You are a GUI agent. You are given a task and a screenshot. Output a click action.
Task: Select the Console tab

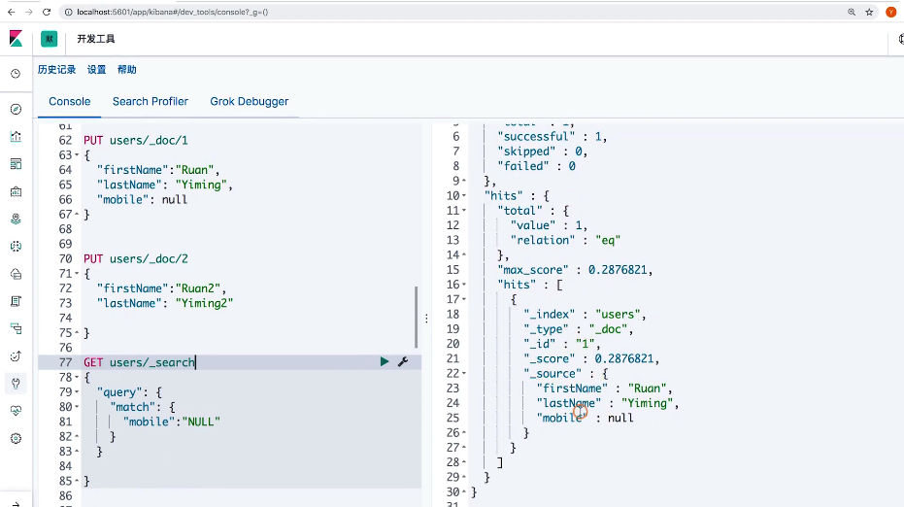click(x=70, y=101)
